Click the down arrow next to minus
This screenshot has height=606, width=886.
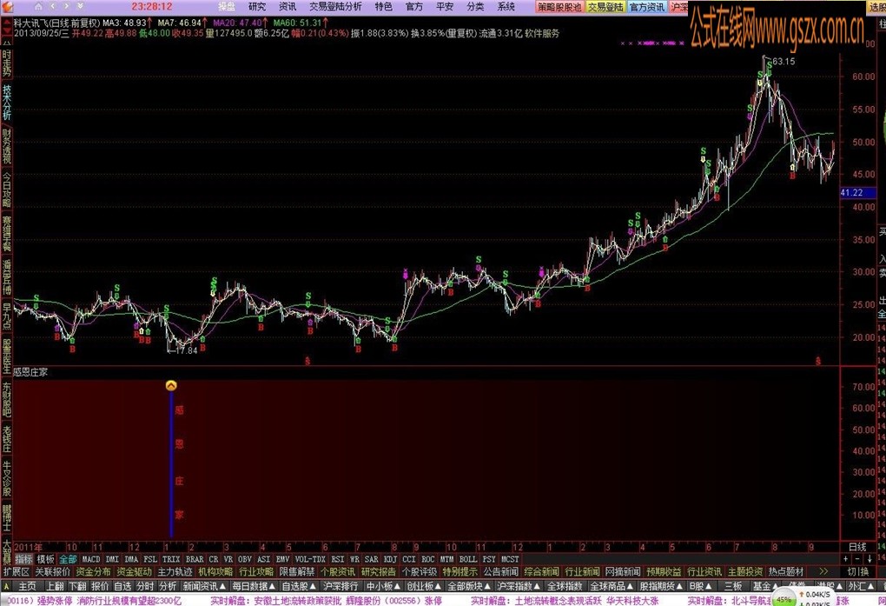[x=869, y=559]
